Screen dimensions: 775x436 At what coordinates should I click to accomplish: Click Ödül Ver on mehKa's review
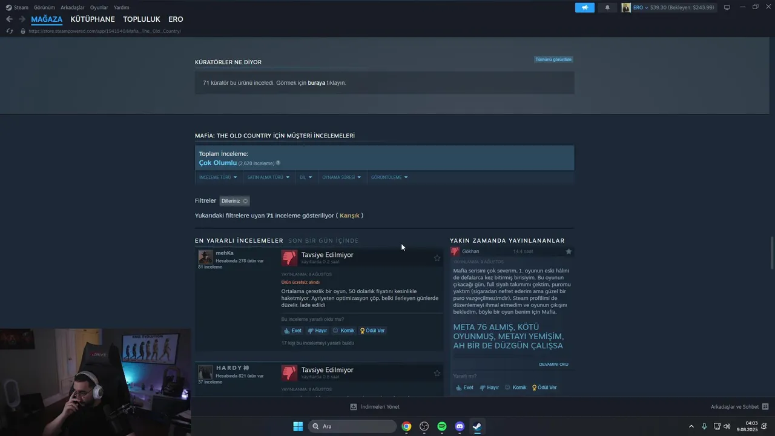tap(372, 331)
